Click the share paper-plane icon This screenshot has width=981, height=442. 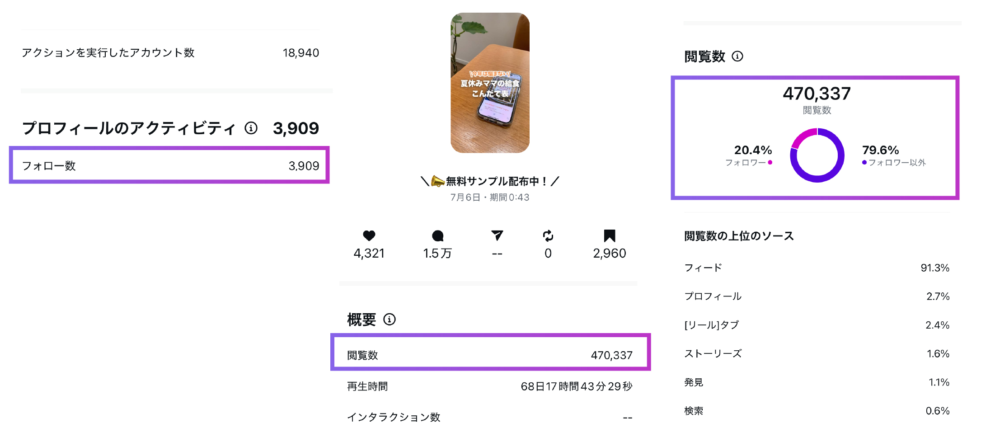[497, 235]
